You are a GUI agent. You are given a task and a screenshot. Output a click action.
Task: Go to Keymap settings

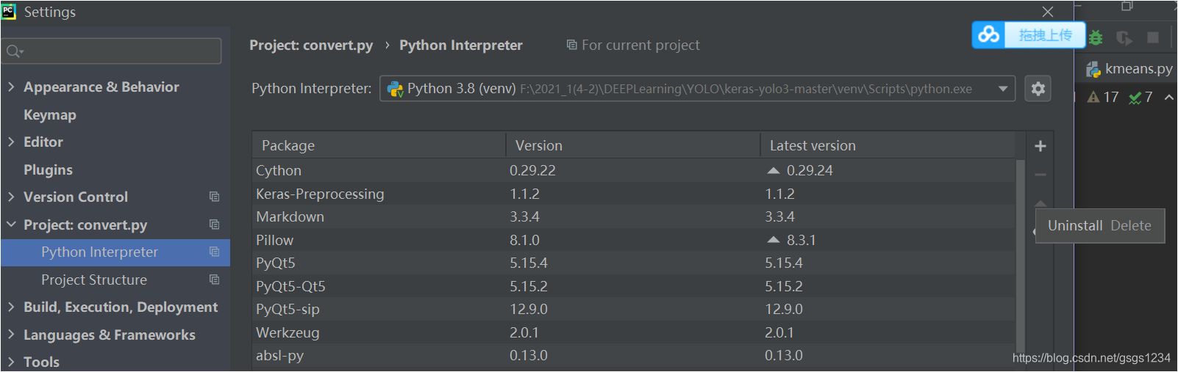tap(50, 114)
